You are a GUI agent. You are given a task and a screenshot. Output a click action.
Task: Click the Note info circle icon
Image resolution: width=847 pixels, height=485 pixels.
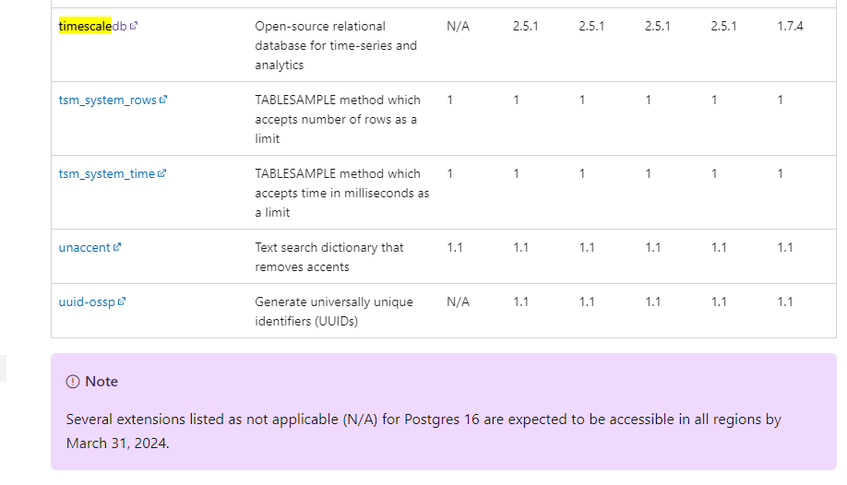coord(73,382)
